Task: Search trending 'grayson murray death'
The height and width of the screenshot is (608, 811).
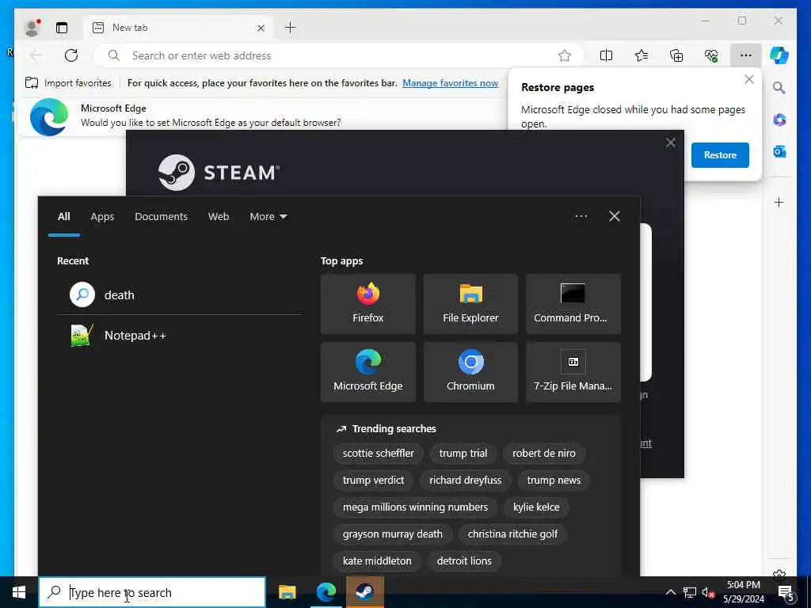Action: click(392, 534)
